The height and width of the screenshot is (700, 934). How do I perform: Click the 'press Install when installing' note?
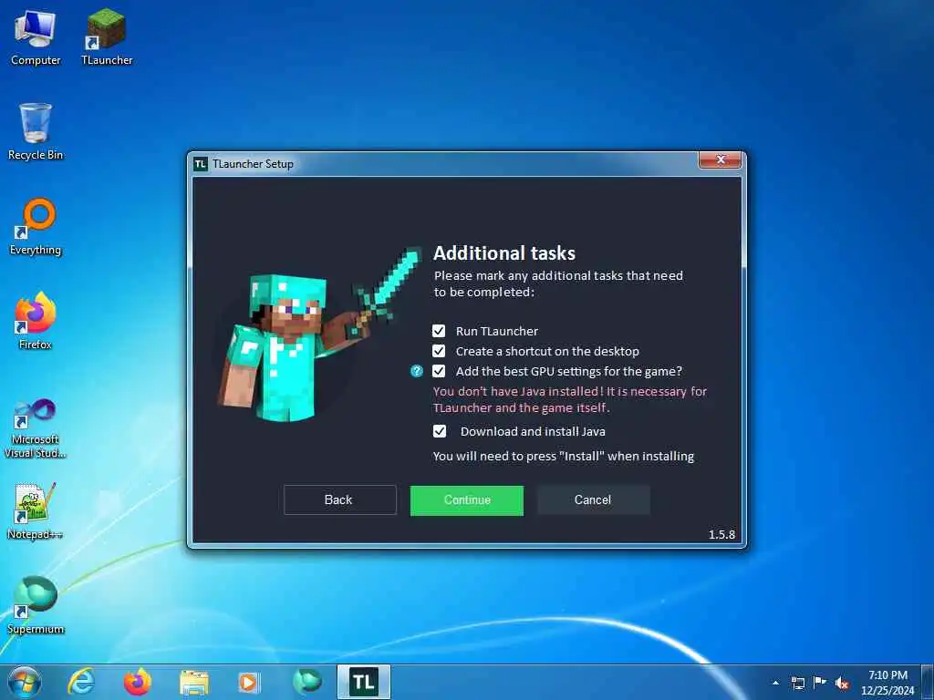coord(564,456)
